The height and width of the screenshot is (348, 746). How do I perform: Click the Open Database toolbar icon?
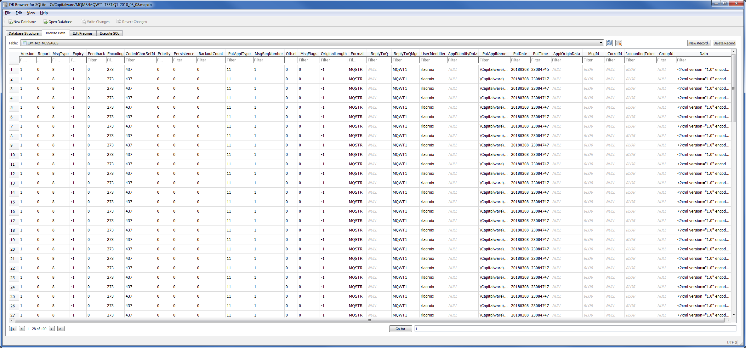click(45, 22)
